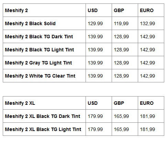Select the Meshify 2 Black TG Light Tint cell
Image resolution: width=167 pixels, height=141 pixels.
[44, 50]
